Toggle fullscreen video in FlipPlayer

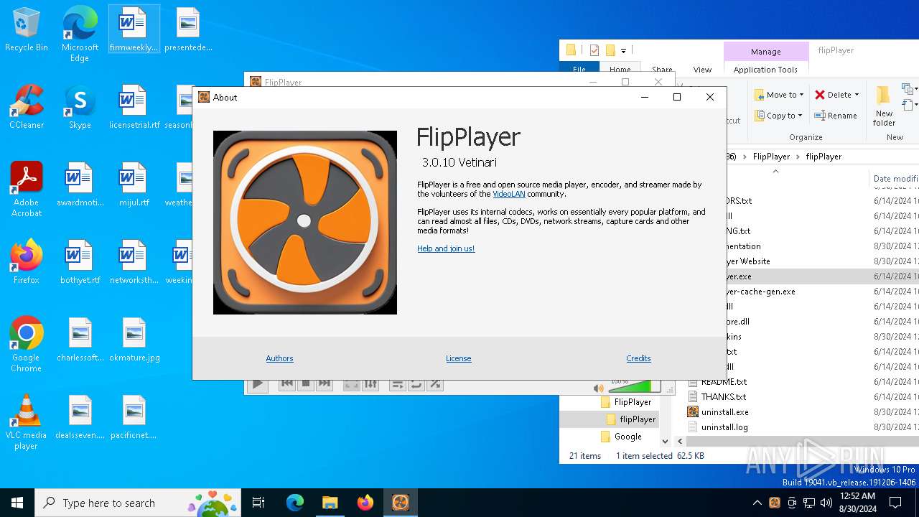tap(351, 384)
